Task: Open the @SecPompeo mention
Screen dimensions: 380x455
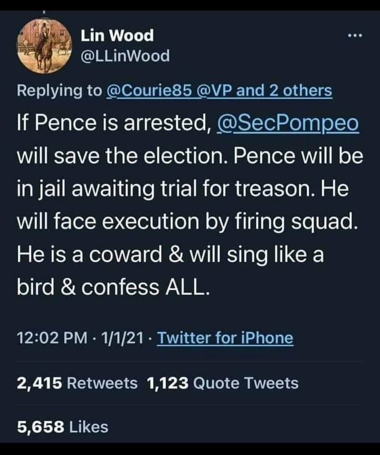Action: click(x=289, y=124)
